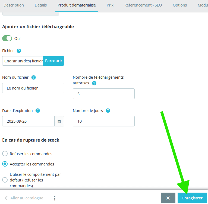This screenshot has width=208, height=204.
Task: Click help icon beside Nom du fichier
Action: tap(33, 77)
